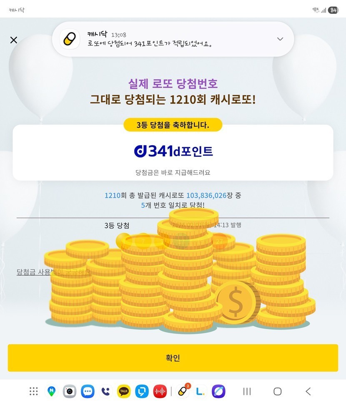Launch KakaoTalk from the taskbar
The width and height of the screenshot is (346, 403).
pyautogui.click(x=124, y=391)
